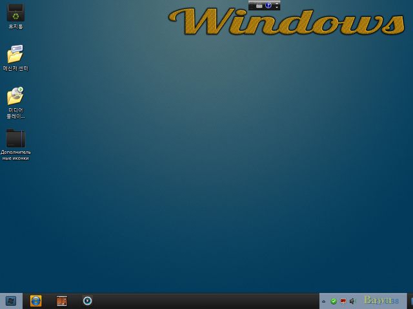
Task: Click the red monitor tray icon
Action: click(343, 301)
